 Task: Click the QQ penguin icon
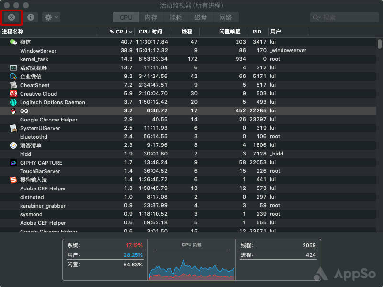pyautogui.click(x=12, y=111)
